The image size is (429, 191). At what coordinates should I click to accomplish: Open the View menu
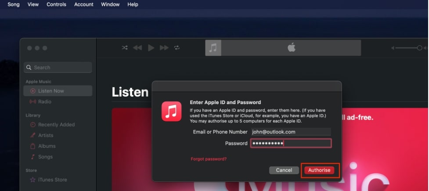coord(33,4)
